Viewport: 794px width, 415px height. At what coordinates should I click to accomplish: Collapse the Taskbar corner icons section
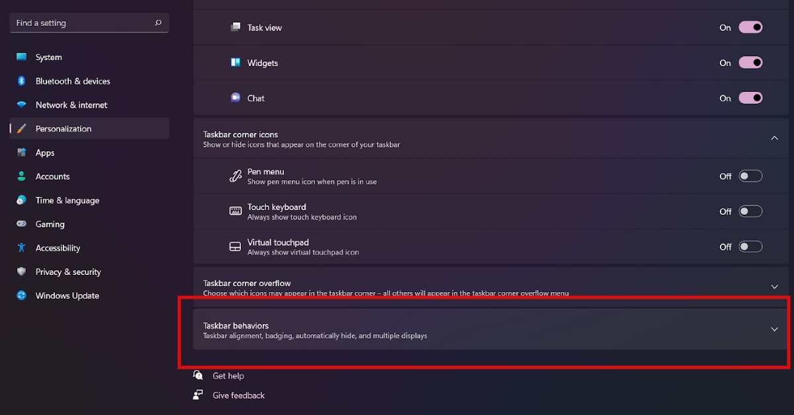[x=774, y=138]
